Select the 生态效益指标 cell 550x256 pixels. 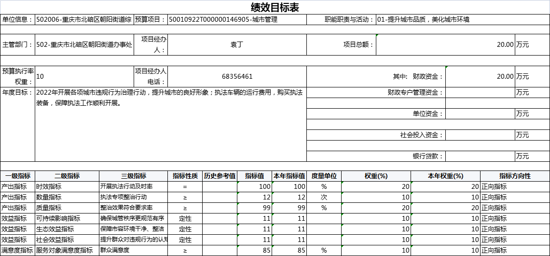tap(67, 229)
